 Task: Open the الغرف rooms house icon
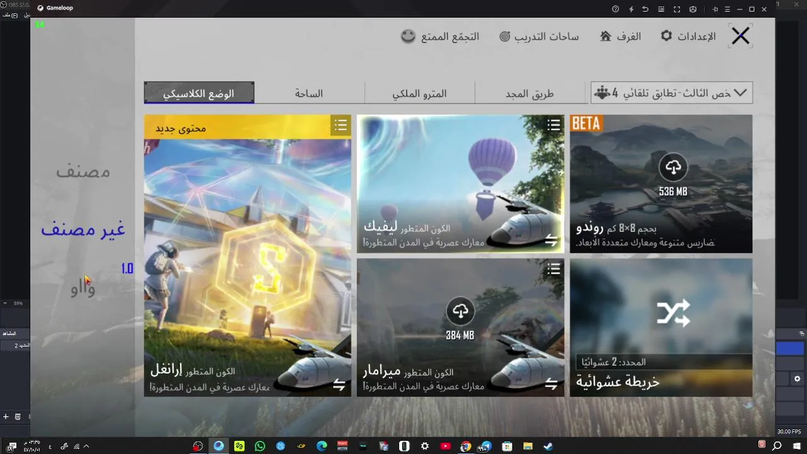click(x=605, y=36)
